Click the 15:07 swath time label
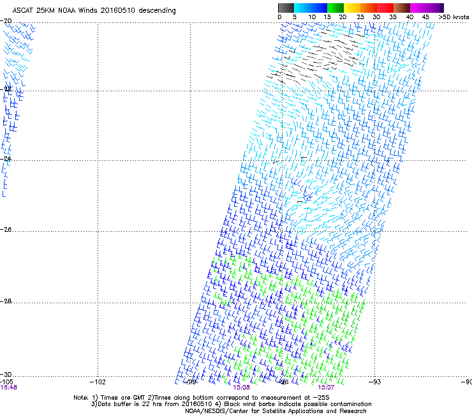472x415 pixels. pos(326,388)
